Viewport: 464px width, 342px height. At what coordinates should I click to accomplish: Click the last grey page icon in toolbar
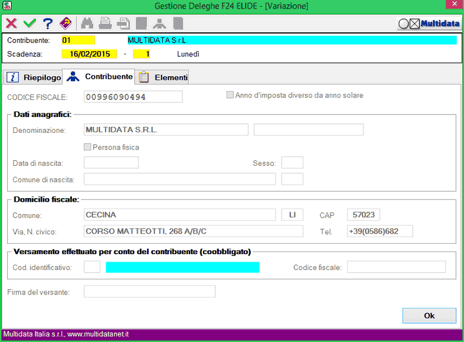(x=178, y=23)
